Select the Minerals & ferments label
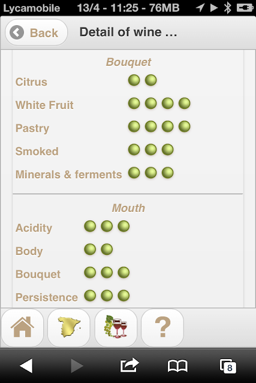The image size is (256, 383). pyautogui.click(x=68, y=175)
